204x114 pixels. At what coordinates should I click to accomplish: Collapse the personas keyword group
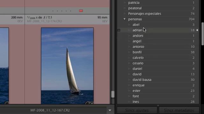point(125,19)
